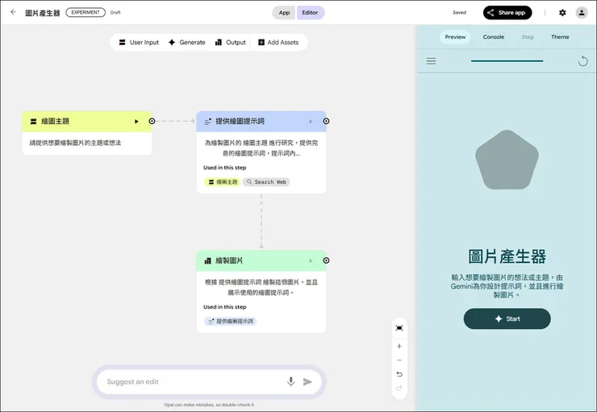Open the settings gear icon
This screenshot has width=597, height=412.
562,13
